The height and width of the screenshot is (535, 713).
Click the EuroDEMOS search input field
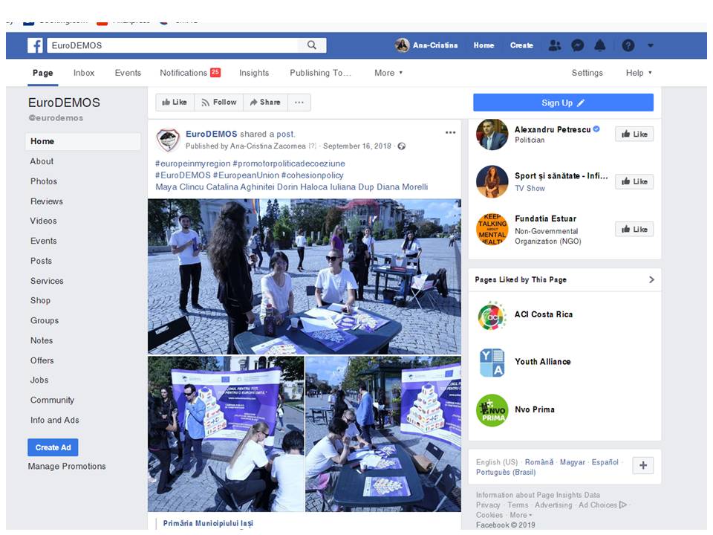coord(173,45)
